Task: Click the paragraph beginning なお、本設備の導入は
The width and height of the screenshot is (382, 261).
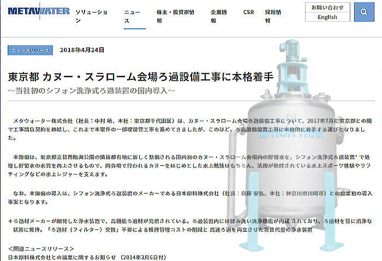Action: 190,197
